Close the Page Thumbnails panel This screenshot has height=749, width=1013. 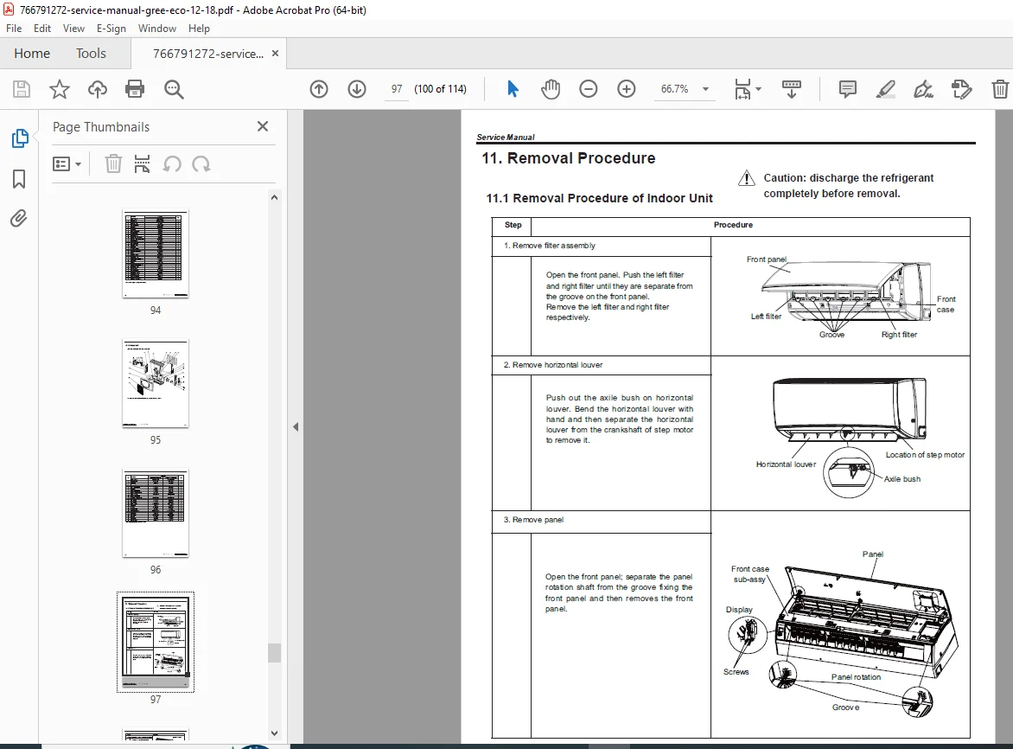[262, 126]
